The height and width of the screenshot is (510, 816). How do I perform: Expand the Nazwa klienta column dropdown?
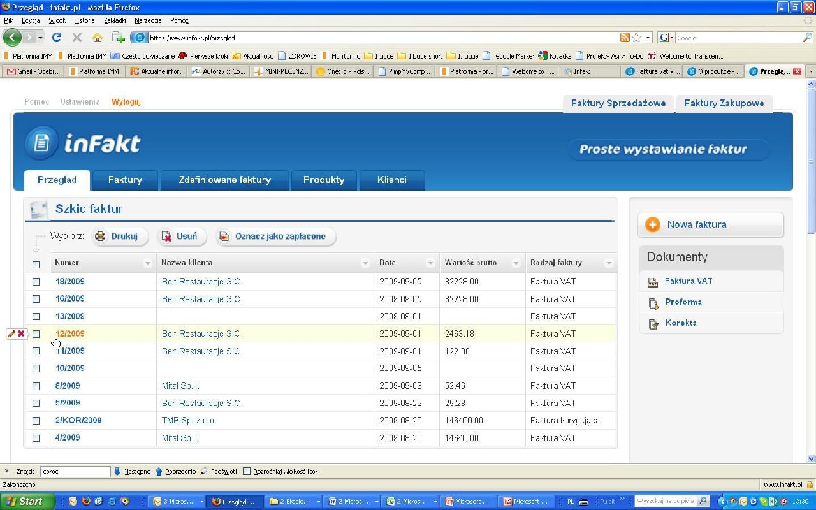click(365, 263)
